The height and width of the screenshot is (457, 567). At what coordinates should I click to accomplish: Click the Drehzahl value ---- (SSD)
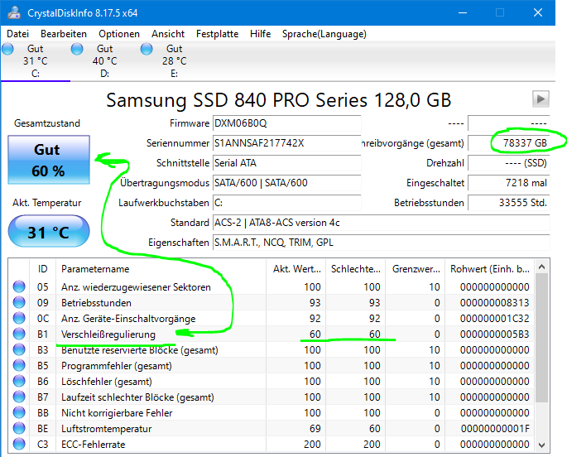tap(509, 163)
